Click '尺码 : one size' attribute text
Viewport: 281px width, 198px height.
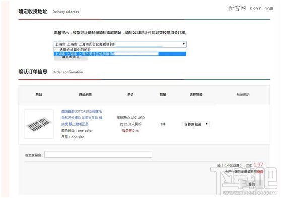73,137
